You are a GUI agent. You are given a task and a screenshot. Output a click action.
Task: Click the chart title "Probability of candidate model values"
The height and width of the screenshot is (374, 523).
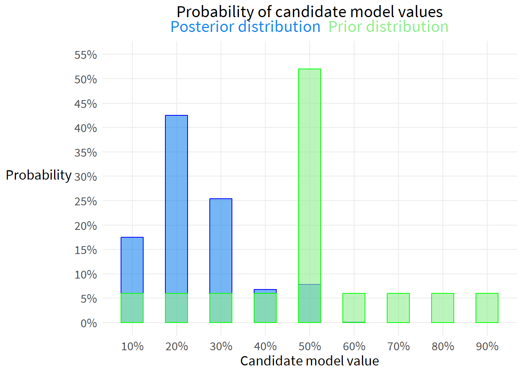309,12
